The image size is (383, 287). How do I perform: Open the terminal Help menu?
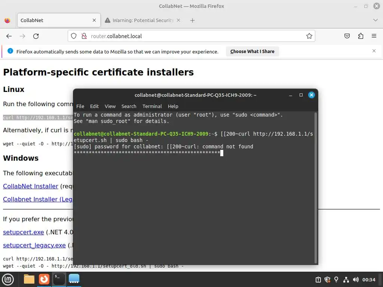173,107
